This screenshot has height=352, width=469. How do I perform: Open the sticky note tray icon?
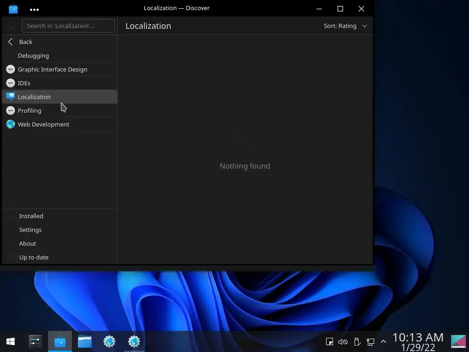pos(329,341)
